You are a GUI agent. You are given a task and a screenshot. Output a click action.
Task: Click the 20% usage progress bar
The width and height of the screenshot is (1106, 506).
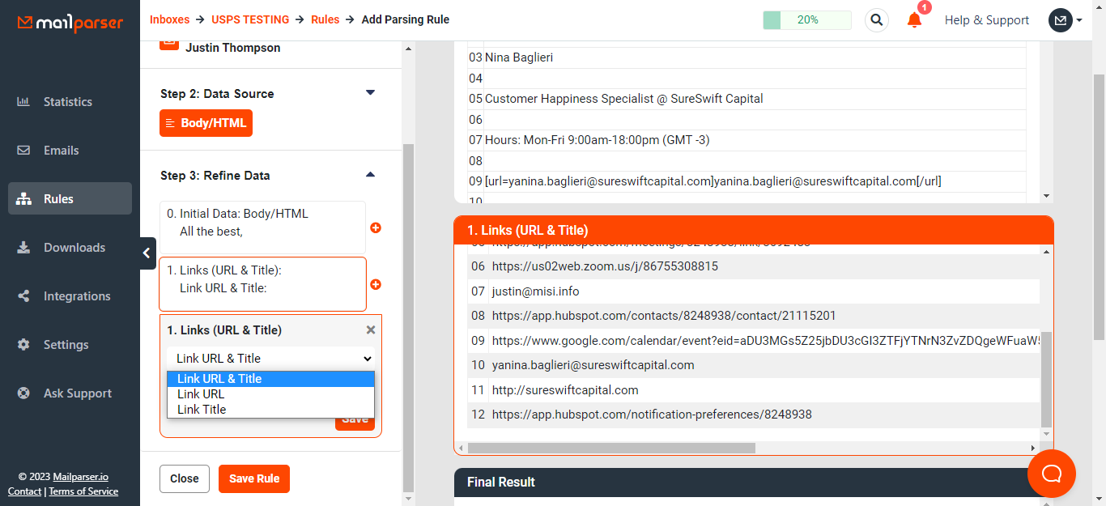point(807,20)
